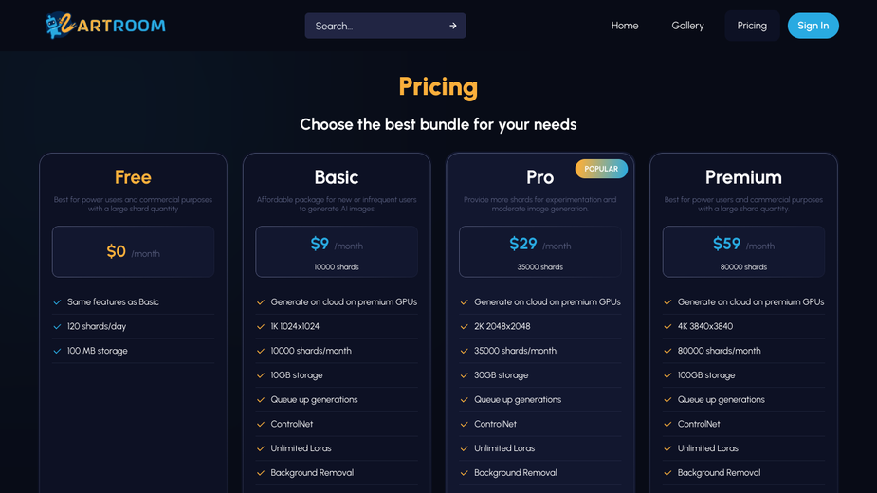The height and width of the screenshot is (493, 877).
Task: Click the Premium plan heading
Action: (x=743, y=177)
